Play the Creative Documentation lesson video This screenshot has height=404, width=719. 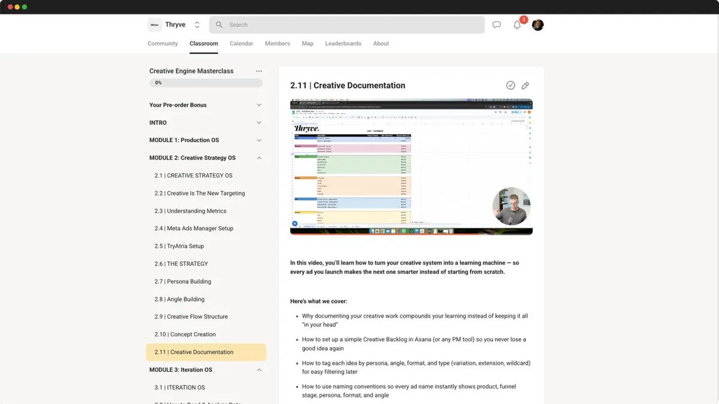[411, 167]
